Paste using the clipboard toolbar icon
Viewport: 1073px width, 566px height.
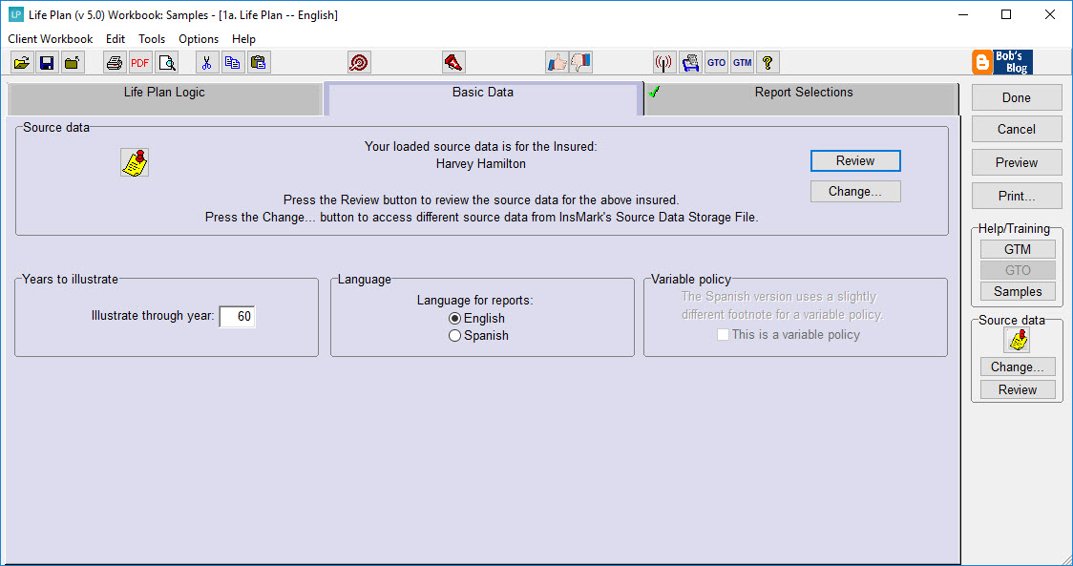click(x=258, y=61)
